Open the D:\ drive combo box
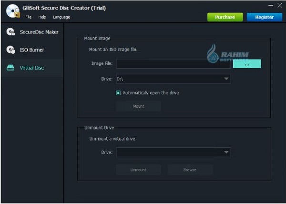The image size is (286, 204). 174,79
